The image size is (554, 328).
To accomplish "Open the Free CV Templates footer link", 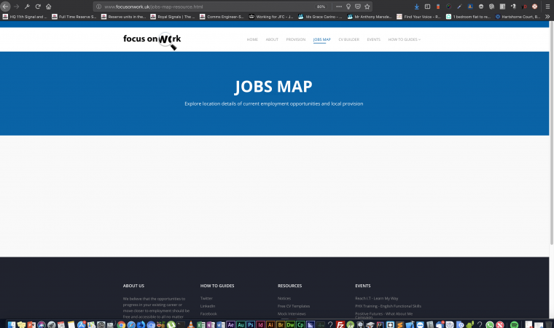I will [x=294, y=306].
